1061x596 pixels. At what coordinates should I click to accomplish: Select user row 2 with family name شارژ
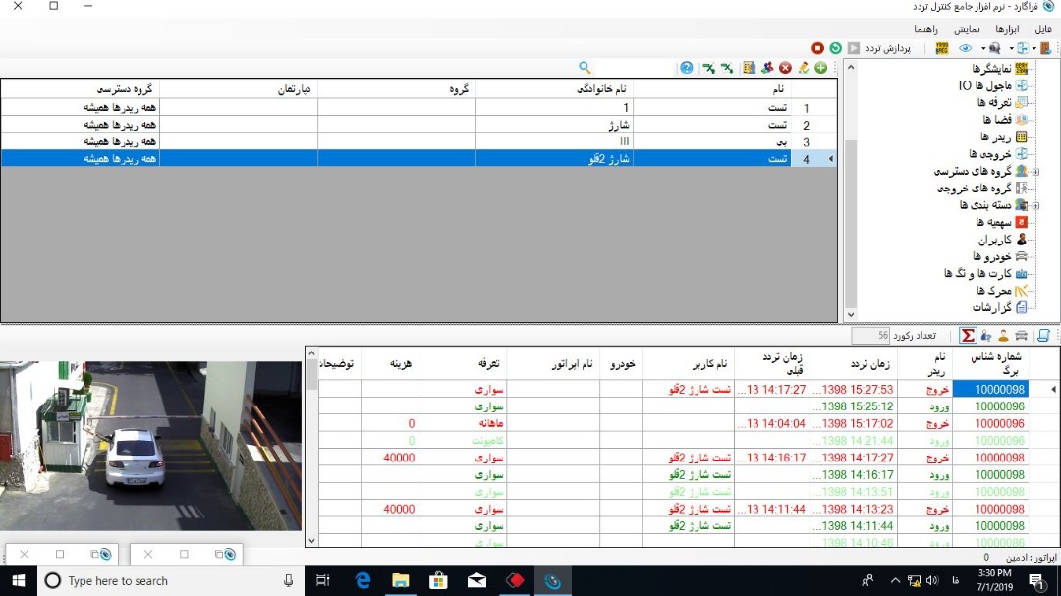point(419,125)
